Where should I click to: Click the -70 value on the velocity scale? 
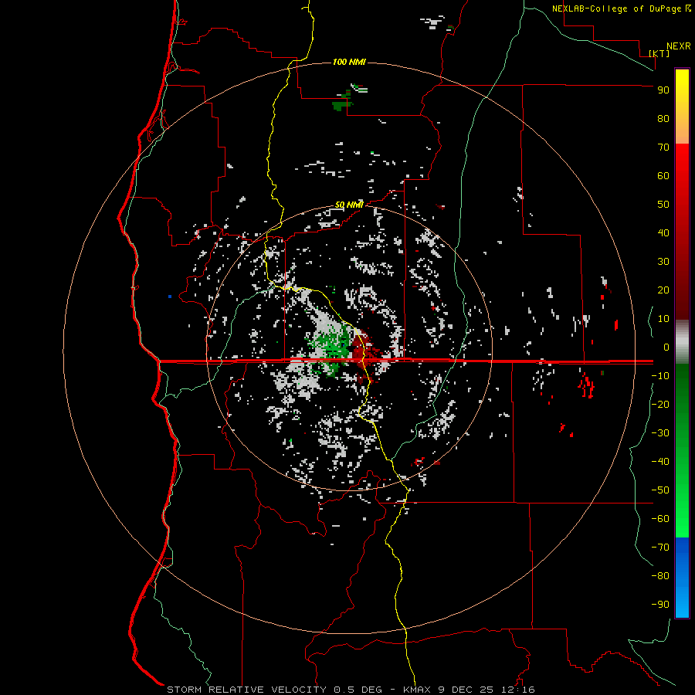[x=660, y=548]
